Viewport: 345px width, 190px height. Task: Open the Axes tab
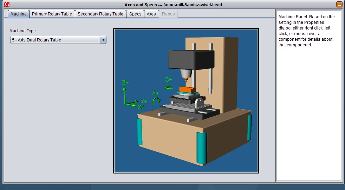151,14
